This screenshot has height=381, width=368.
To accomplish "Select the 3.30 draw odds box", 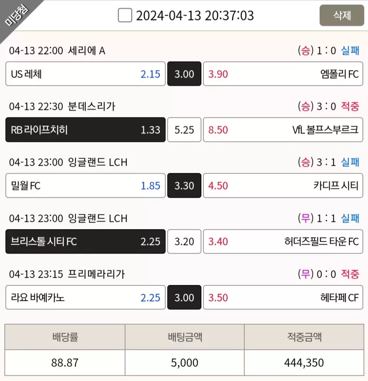I will (x=184, y=186).
